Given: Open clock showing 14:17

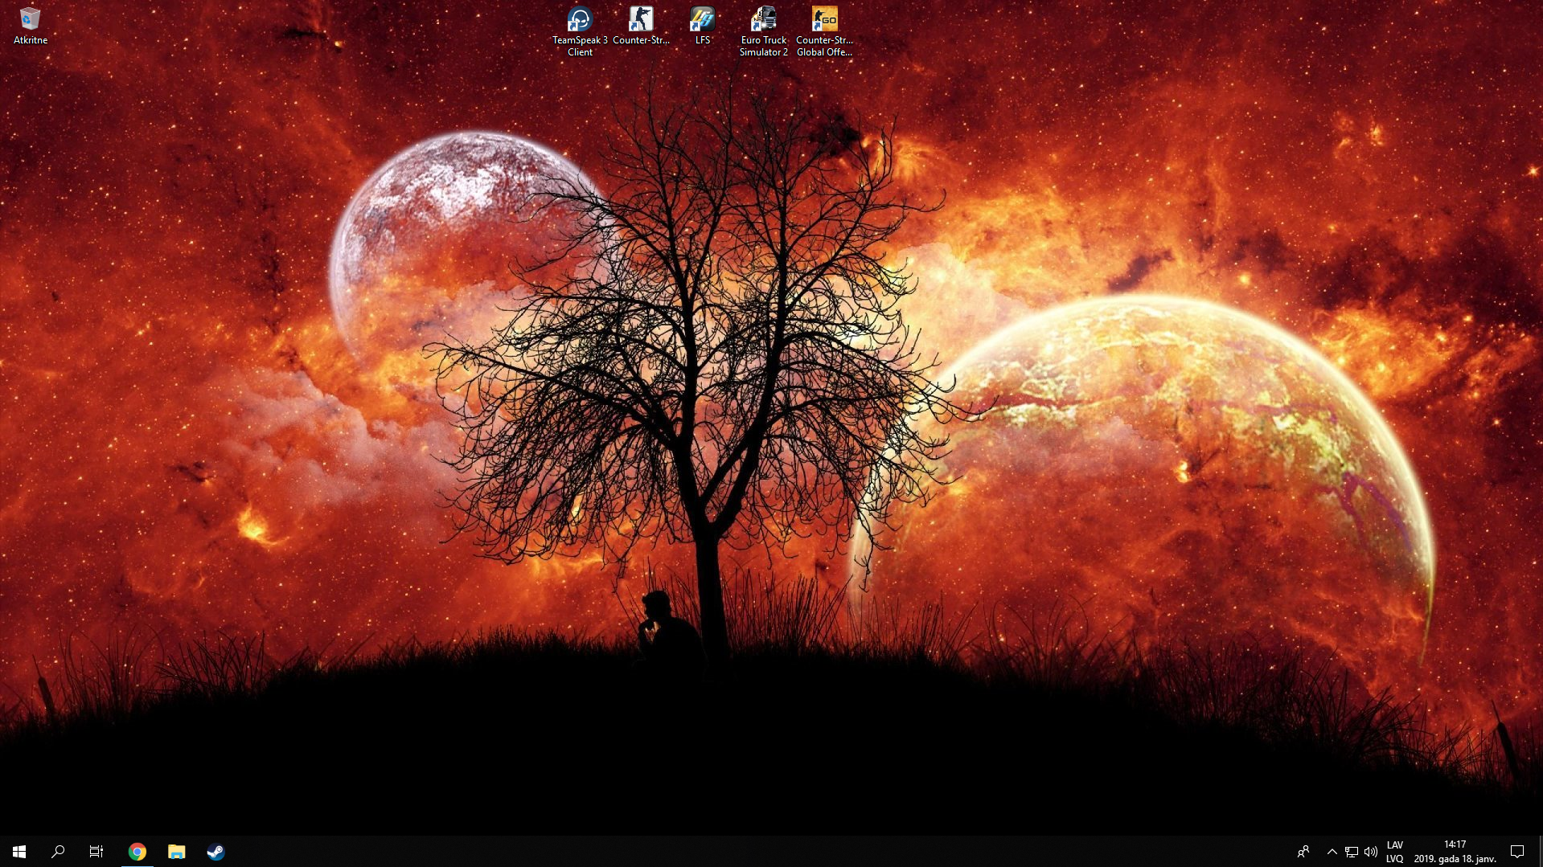Looking at the screenshot, I should (x=1455, y=852).
